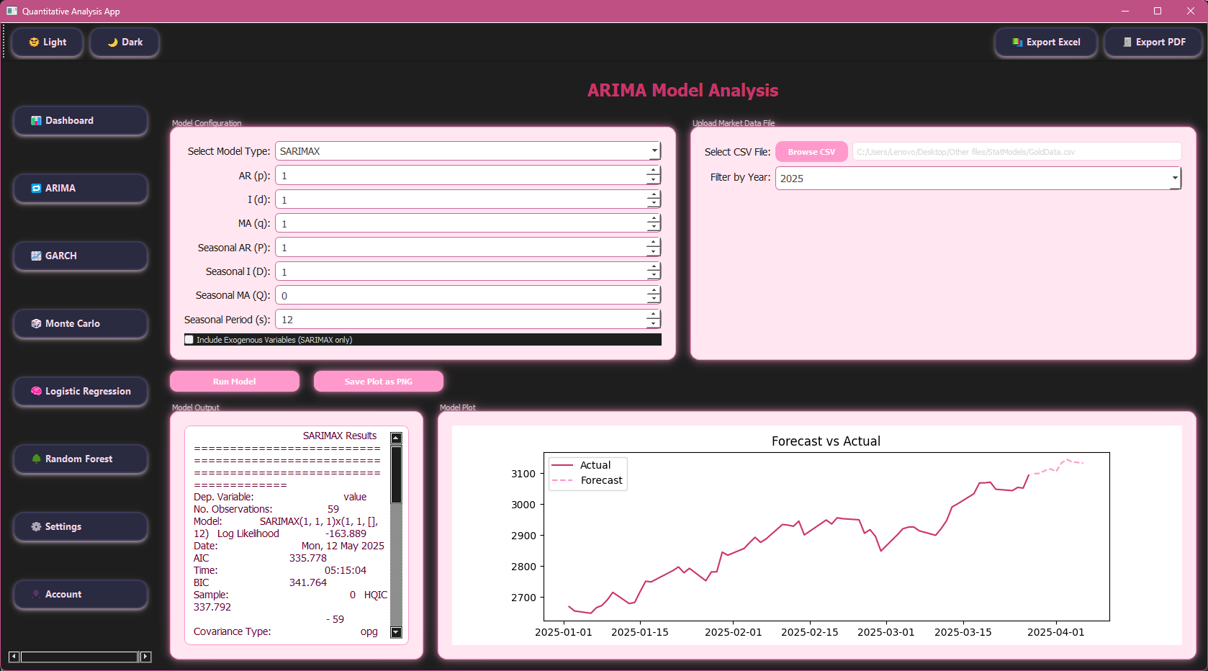Expand the Select Model Type dropdown
Screen dimensions: 1208x671
pos(654,151)
